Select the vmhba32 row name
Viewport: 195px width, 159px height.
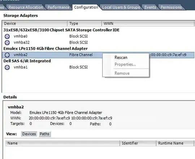pyautogui.click(x=22, y=42)
